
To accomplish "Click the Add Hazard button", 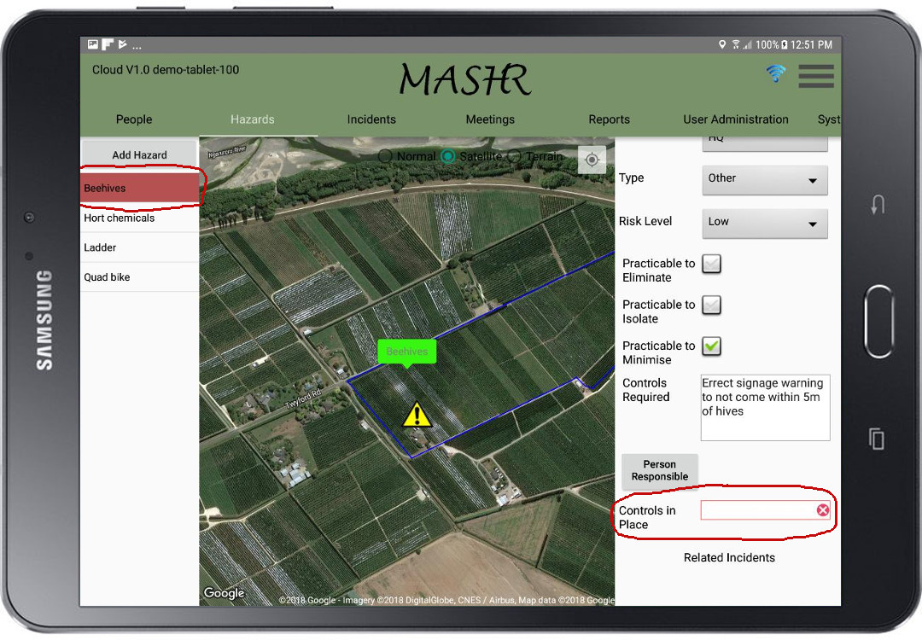I will click(139, 155).
